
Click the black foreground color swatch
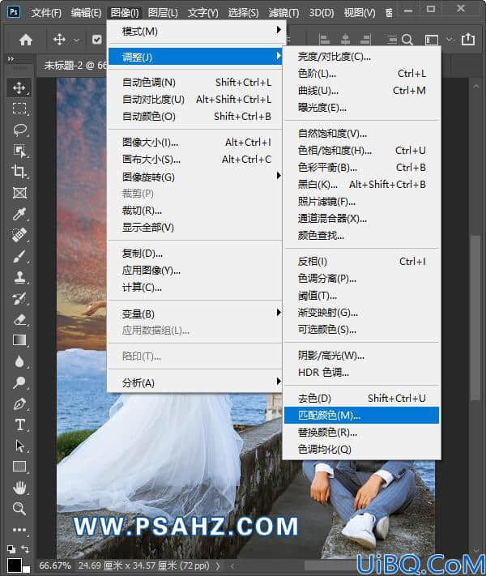click(x=15, y=565)
